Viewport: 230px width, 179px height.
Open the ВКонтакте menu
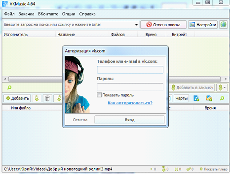(x=48, y=14)
